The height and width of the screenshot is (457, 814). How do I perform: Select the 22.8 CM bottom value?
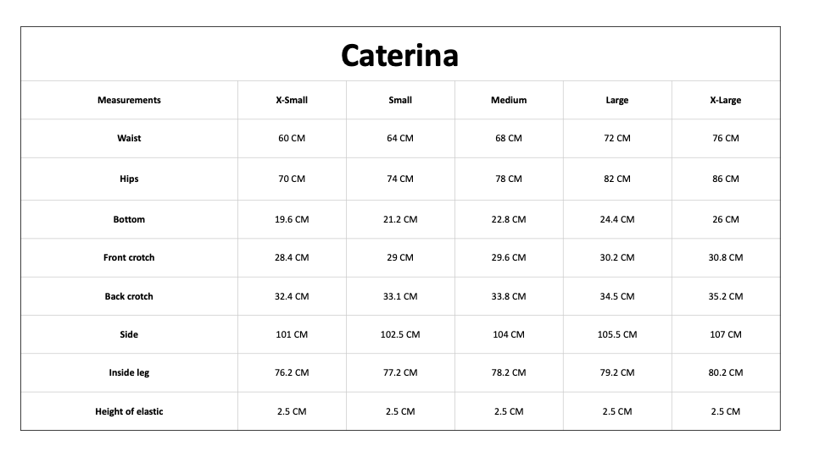coord(509,219)
